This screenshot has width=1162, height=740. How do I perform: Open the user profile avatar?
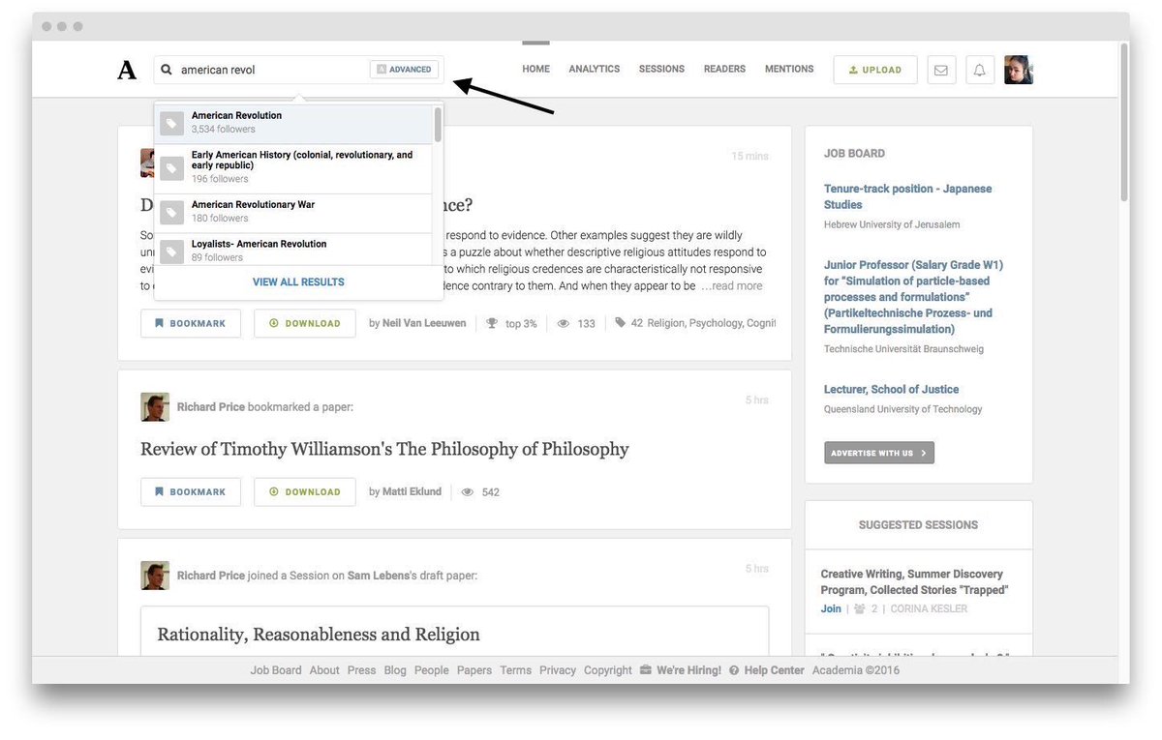tap(1019, 70)
